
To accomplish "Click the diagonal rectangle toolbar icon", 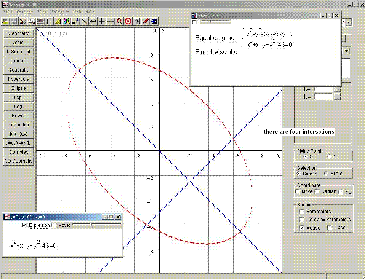I will (31, 21).
